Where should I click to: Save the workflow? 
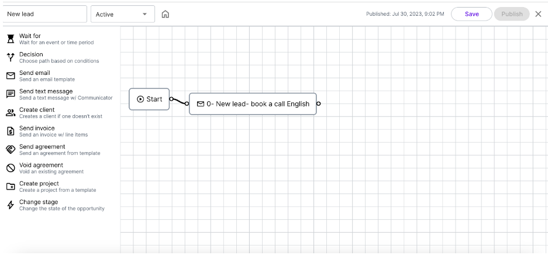471,14
